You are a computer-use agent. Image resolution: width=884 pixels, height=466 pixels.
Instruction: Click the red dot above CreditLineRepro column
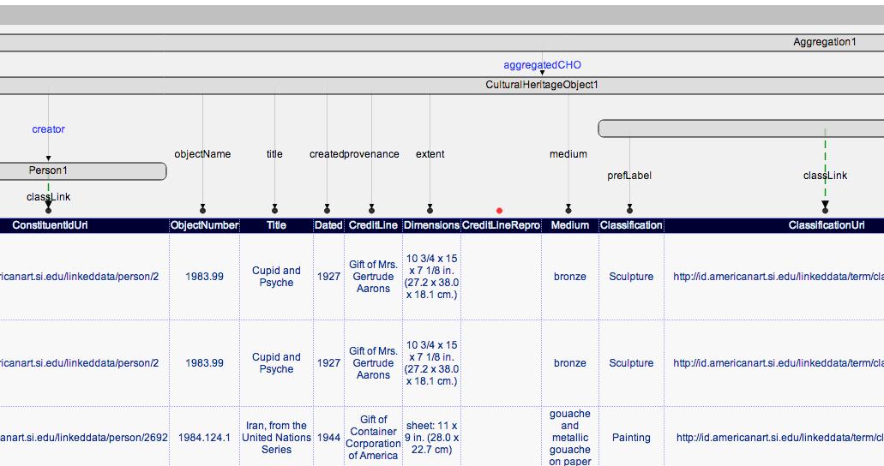(499, 210)
